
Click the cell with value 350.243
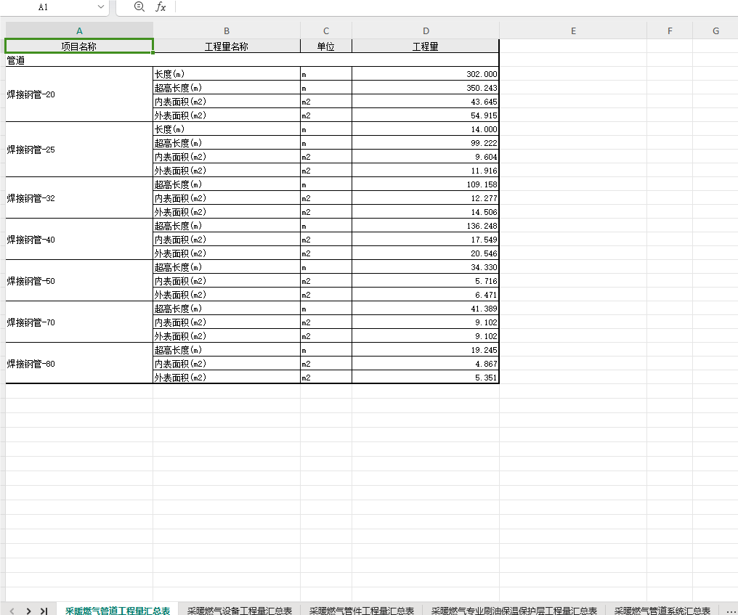(x=426, y=88)
